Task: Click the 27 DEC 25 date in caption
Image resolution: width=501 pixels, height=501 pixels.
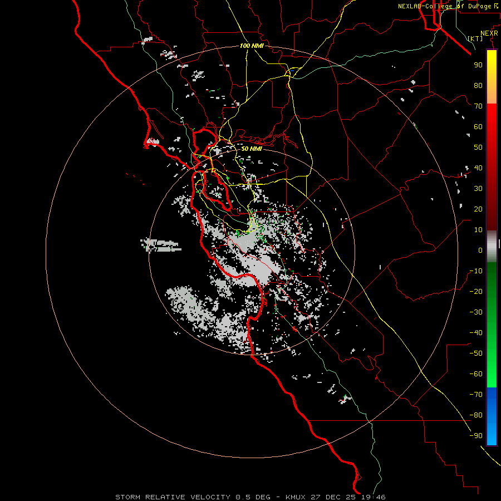Action: (333, 497)
